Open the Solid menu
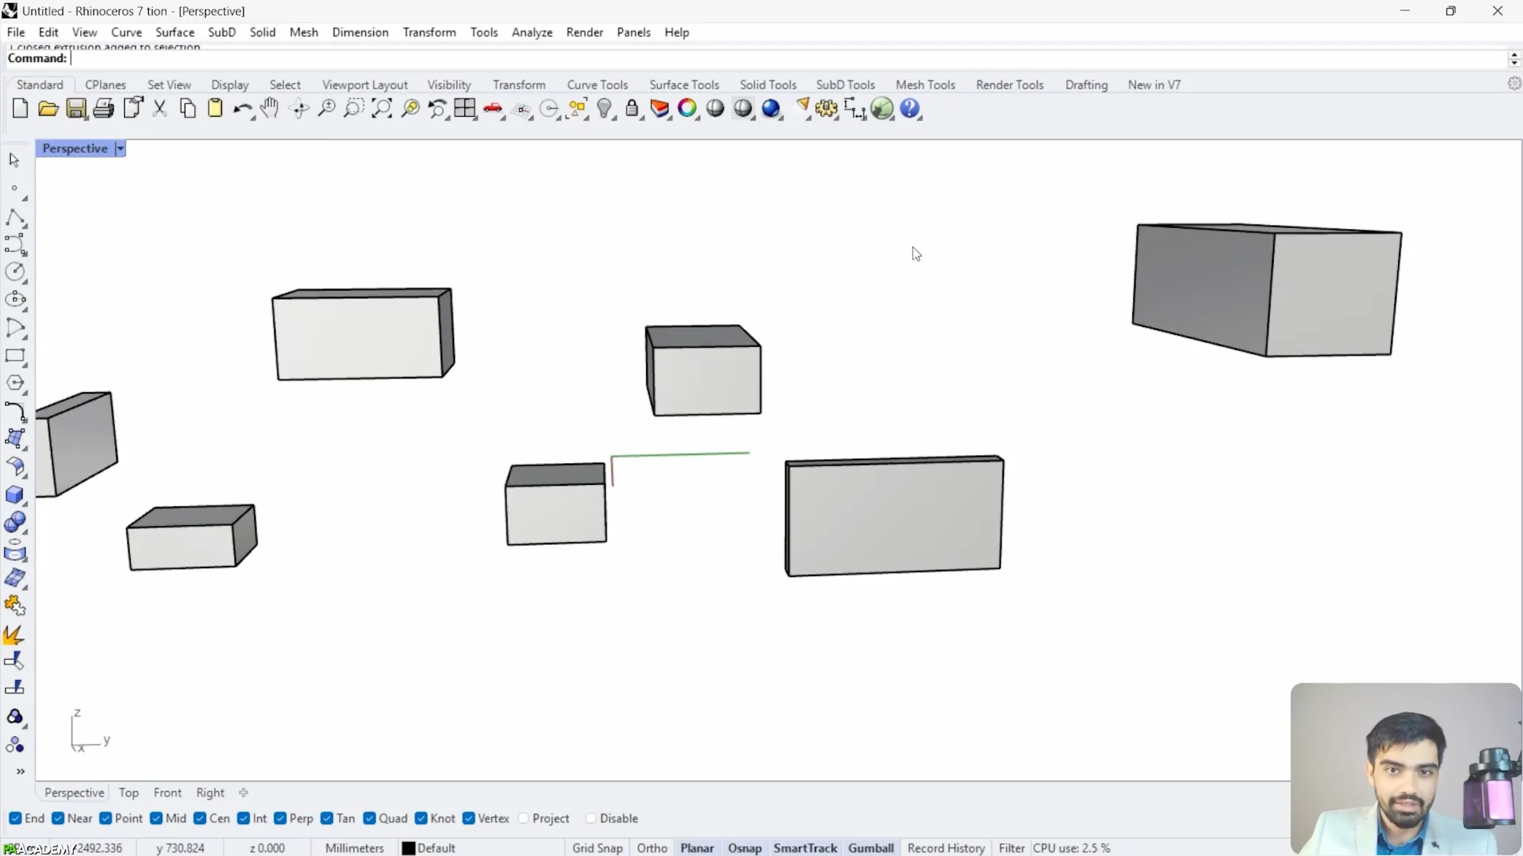The height and width of the screenshot is (856, 1523). pos(262,32)
